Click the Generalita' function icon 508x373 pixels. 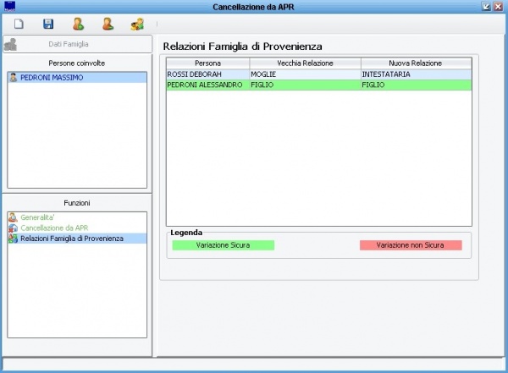click(13, 217)
